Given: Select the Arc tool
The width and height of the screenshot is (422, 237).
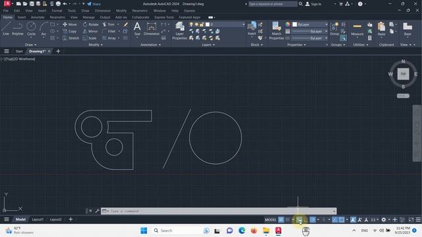Looking at the screenshot, I should click(x=44, y=28).
